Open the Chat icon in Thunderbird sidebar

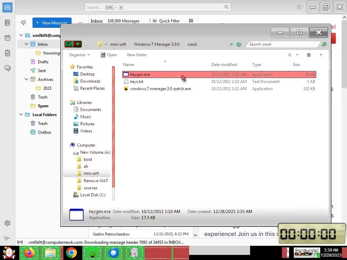pos(7,68)
